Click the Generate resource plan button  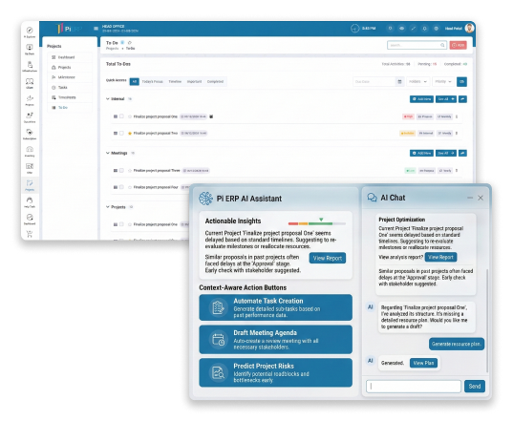point(457,344)
